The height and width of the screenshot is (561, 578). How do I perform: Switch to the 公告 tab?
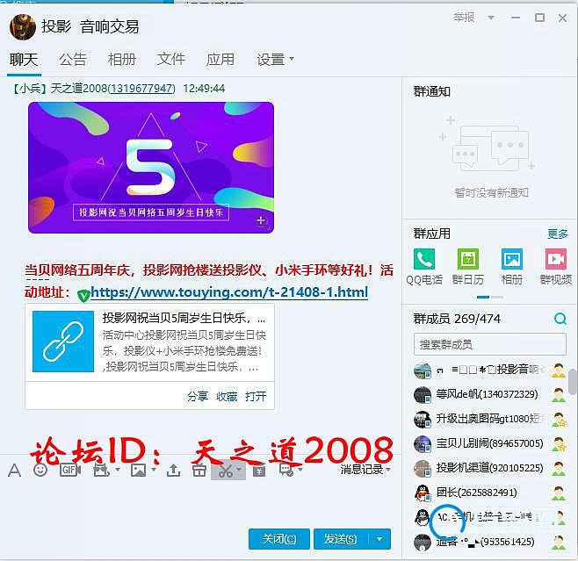(73, 59)
